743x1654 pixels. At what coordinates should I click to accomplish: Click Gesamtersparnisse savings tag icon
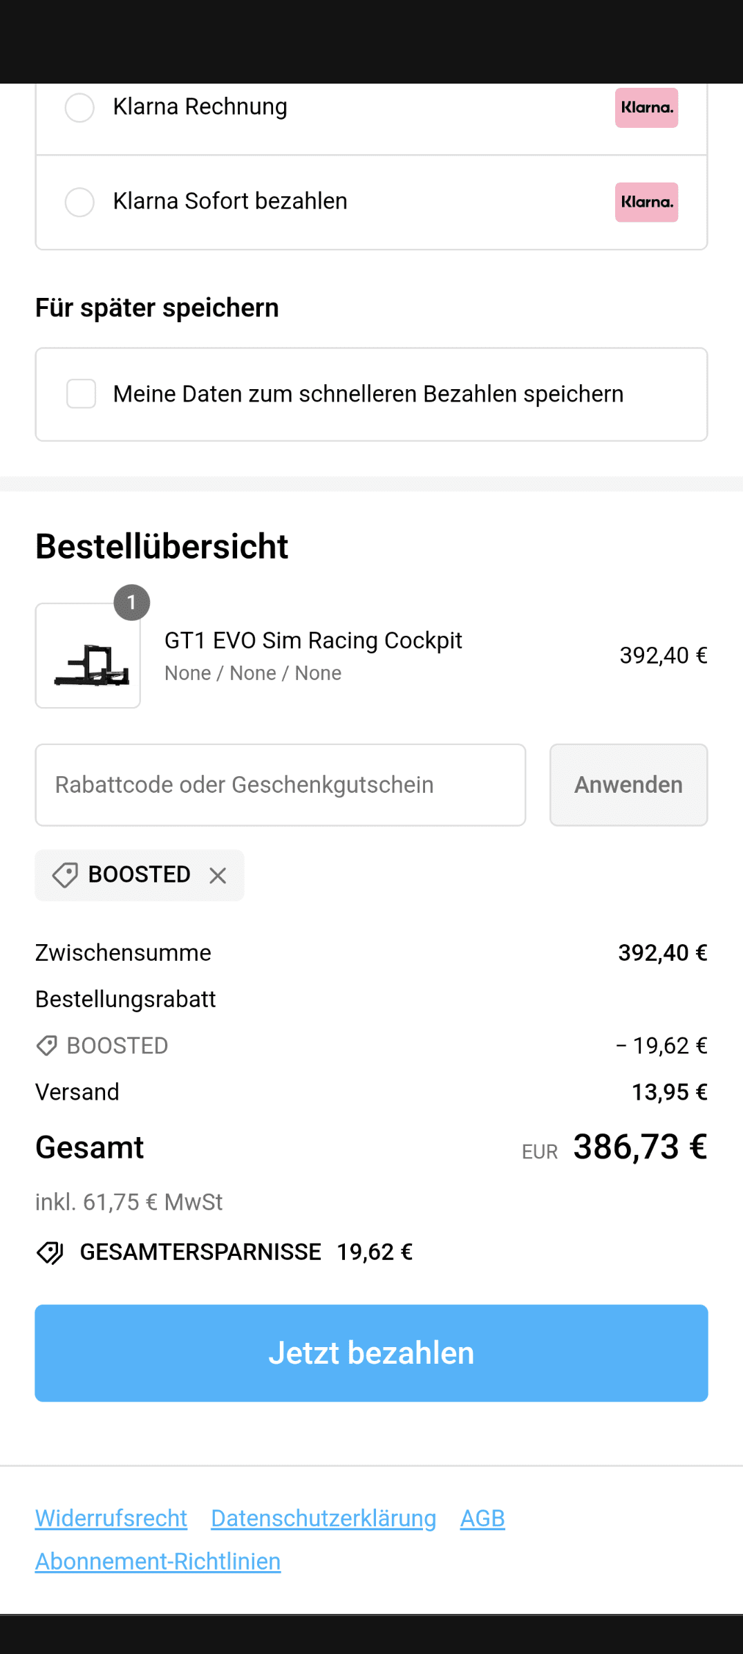coord(50,1252)
